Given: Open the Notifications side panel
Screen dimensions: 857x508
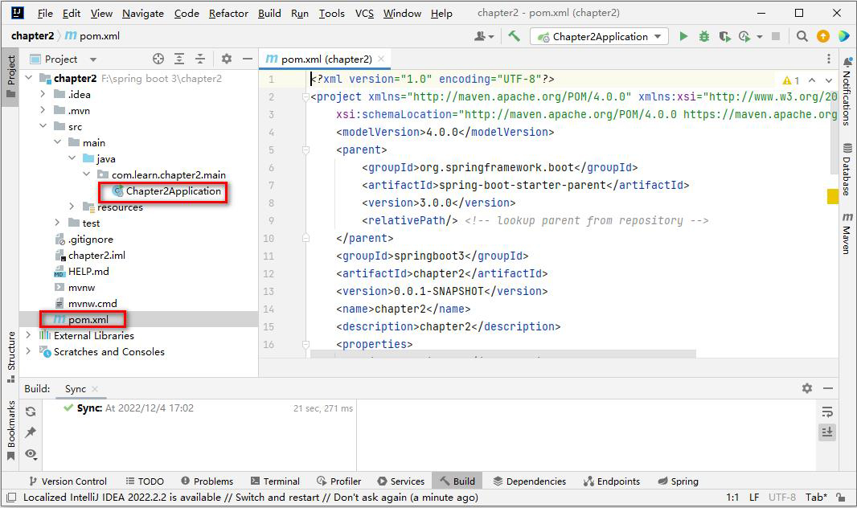Looking at the screenshot, I should click(847, 90).
